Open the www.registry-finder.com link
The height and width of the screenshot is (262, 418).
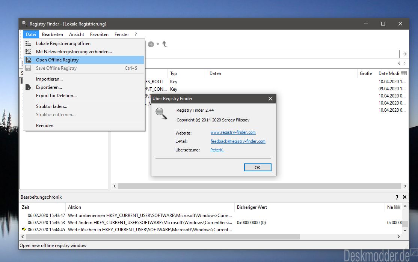(x=233, y=133)
